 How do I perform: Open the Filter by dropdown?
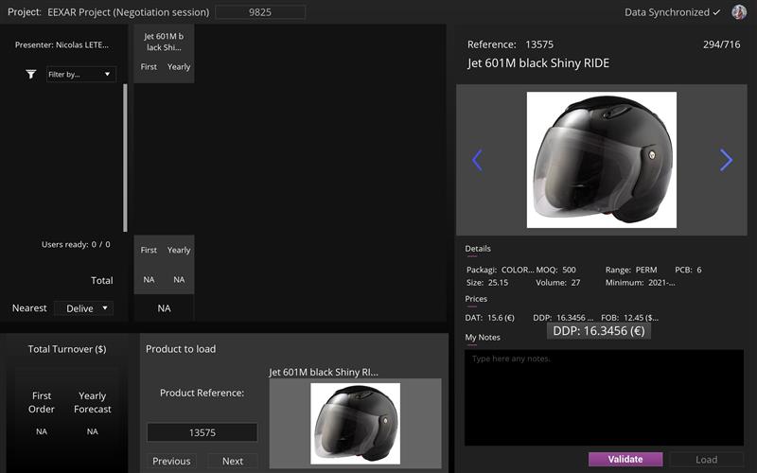click(80, 74)
